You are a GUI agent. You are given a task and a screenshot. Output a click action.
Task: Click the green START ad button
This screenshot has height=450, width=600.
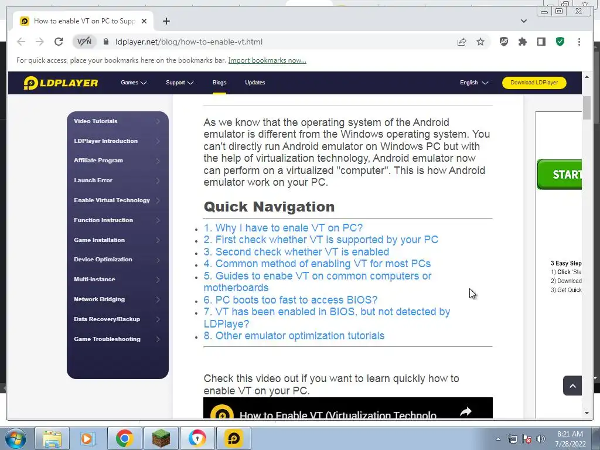pos(560,175)
